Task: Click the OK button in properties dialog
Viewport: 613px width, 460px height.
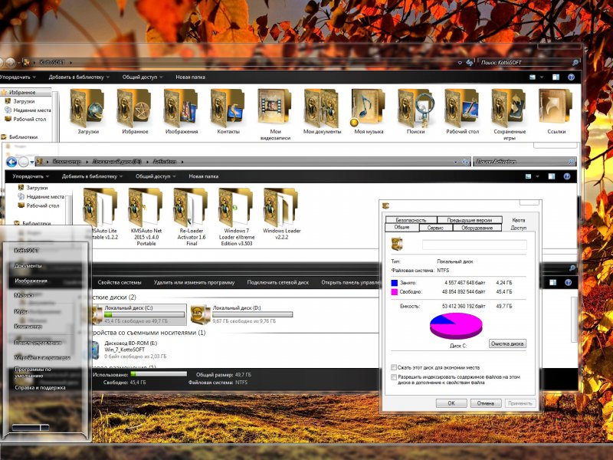Action: pyautogui.click(x=451, y=403)
